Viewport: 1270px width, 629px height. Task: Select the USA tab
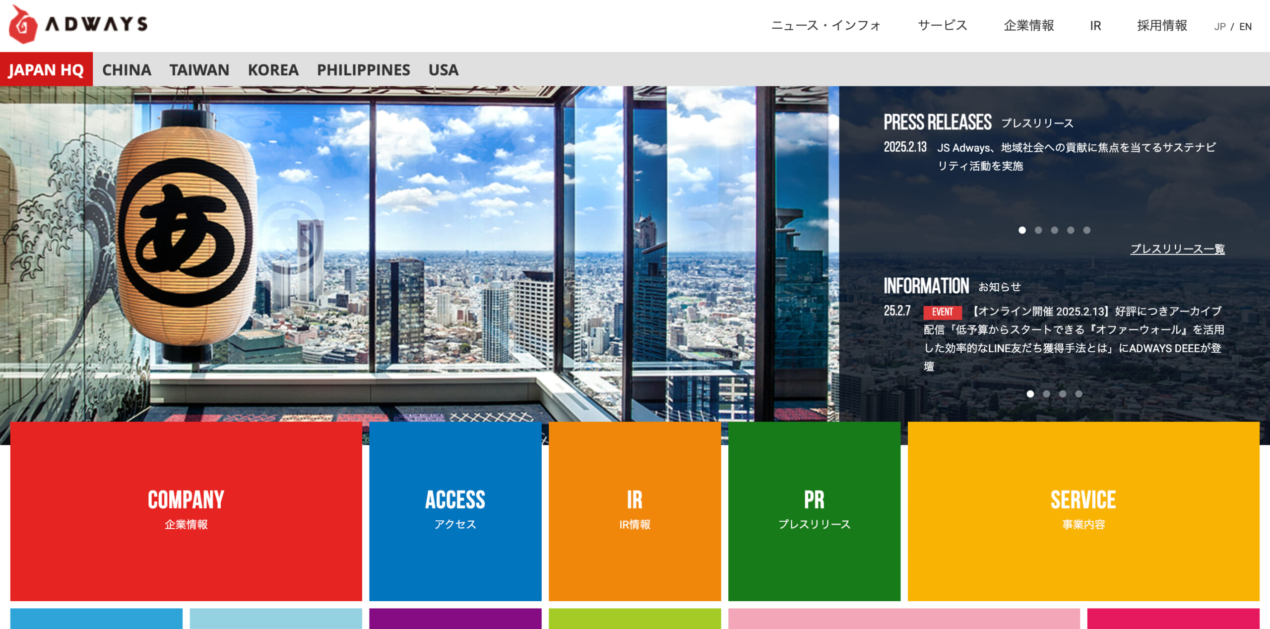[x=444, y=69]
